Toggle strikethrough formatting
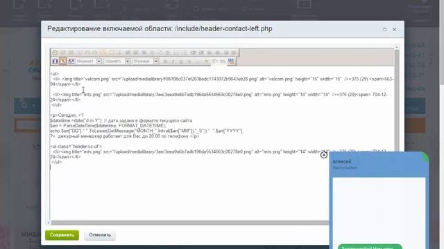The image size is (444, 249). 189,62
